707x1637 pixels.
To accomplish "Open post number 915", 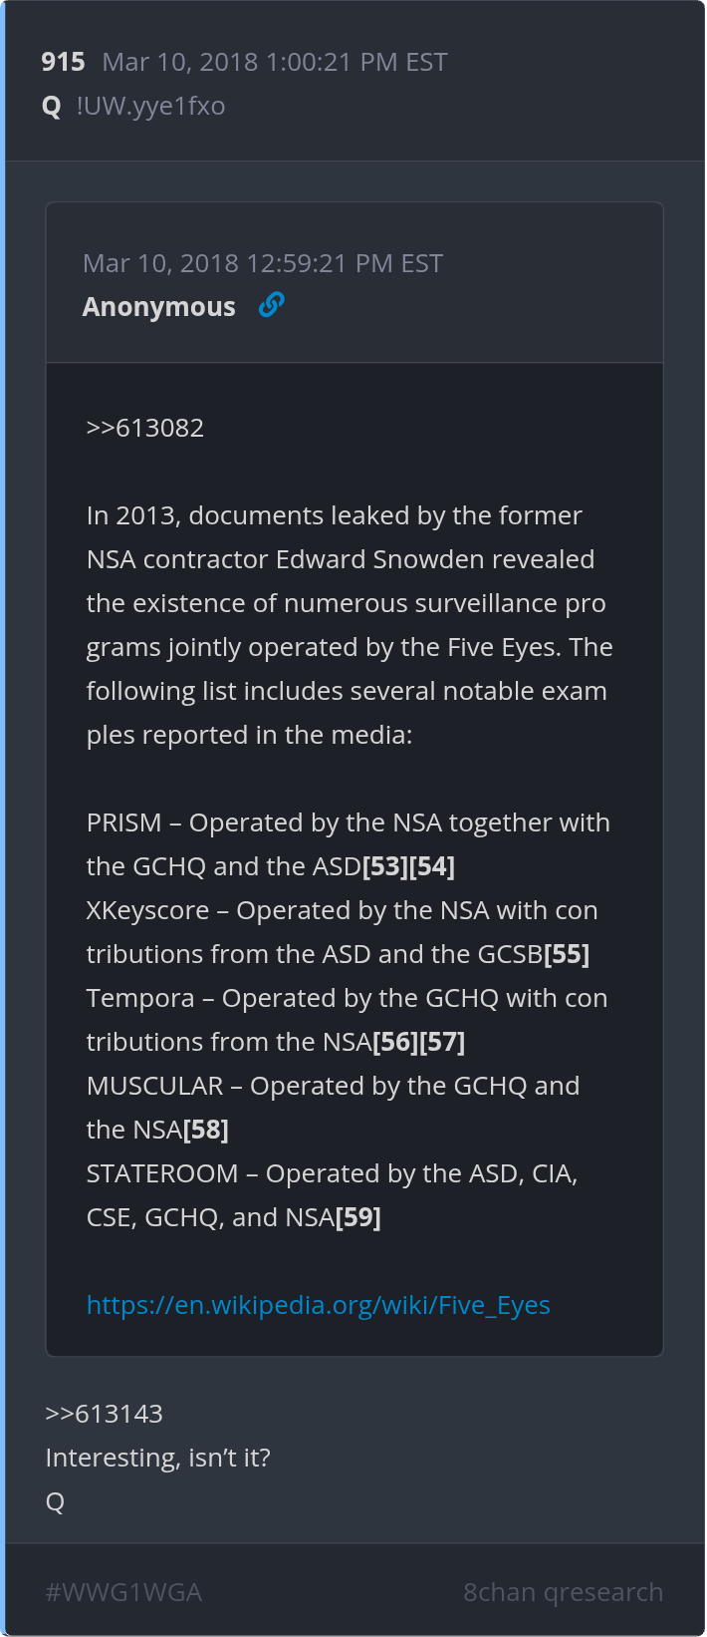I will coord(63,62).
